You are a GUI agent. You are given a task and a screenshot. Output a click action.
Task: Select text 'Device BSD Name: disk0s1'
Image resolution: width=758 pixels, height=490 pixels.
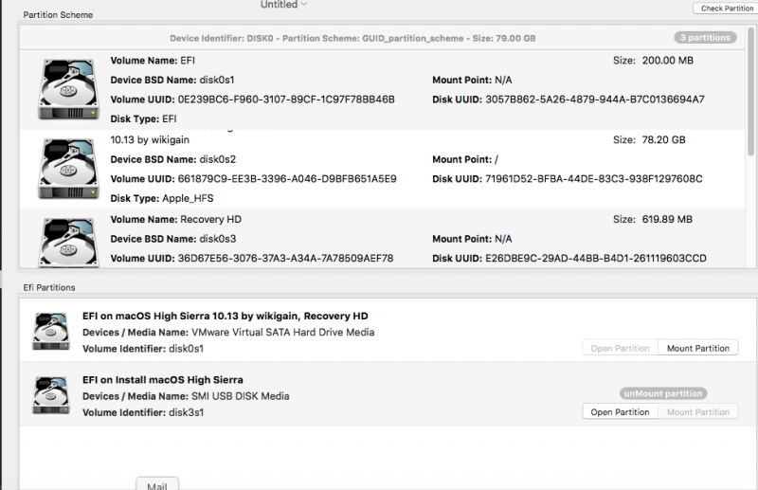coord(172,80)
